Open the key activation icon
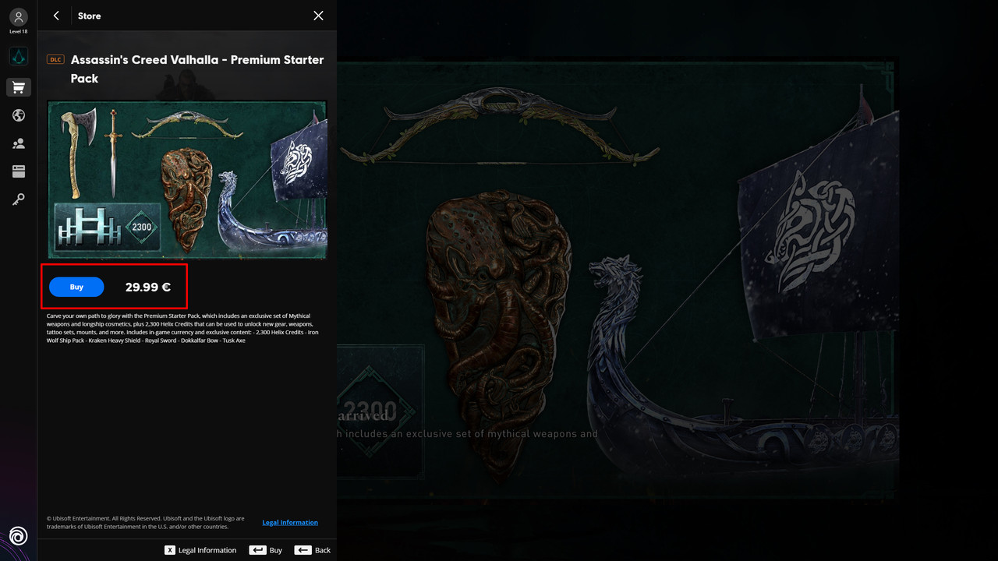Screen dimensions: 998x561 click(x=19, y=200)
